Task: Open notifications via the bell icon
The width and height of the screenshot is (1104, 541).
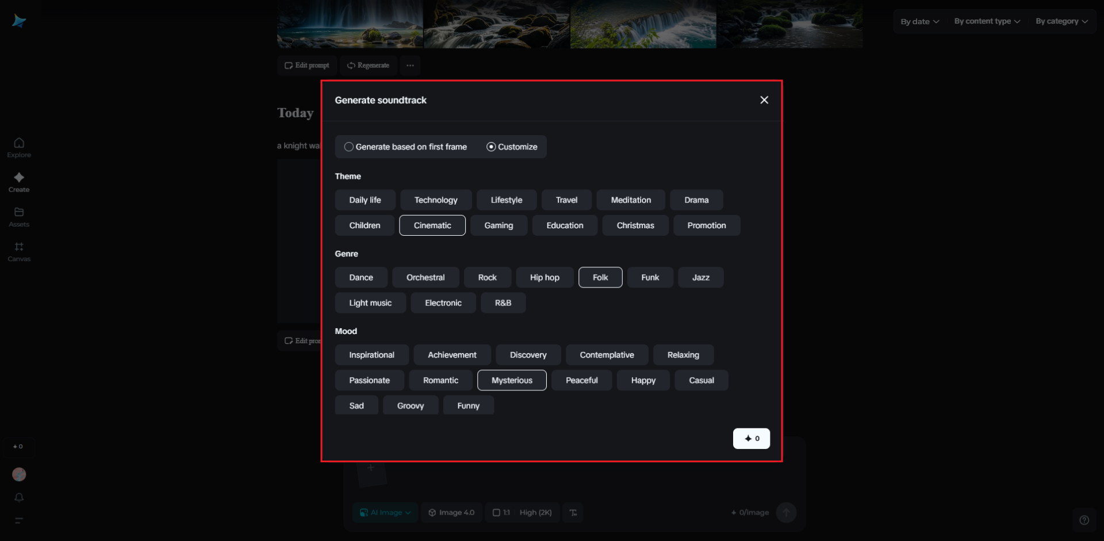Action: click(x=19, y=498)
